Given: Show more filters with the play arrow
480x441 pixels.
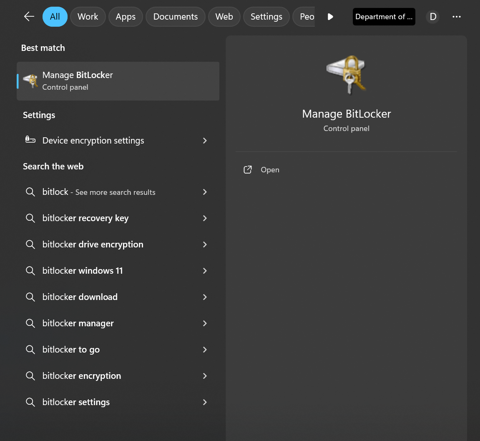Looking at the screenshot, I should tap(330, 17).
